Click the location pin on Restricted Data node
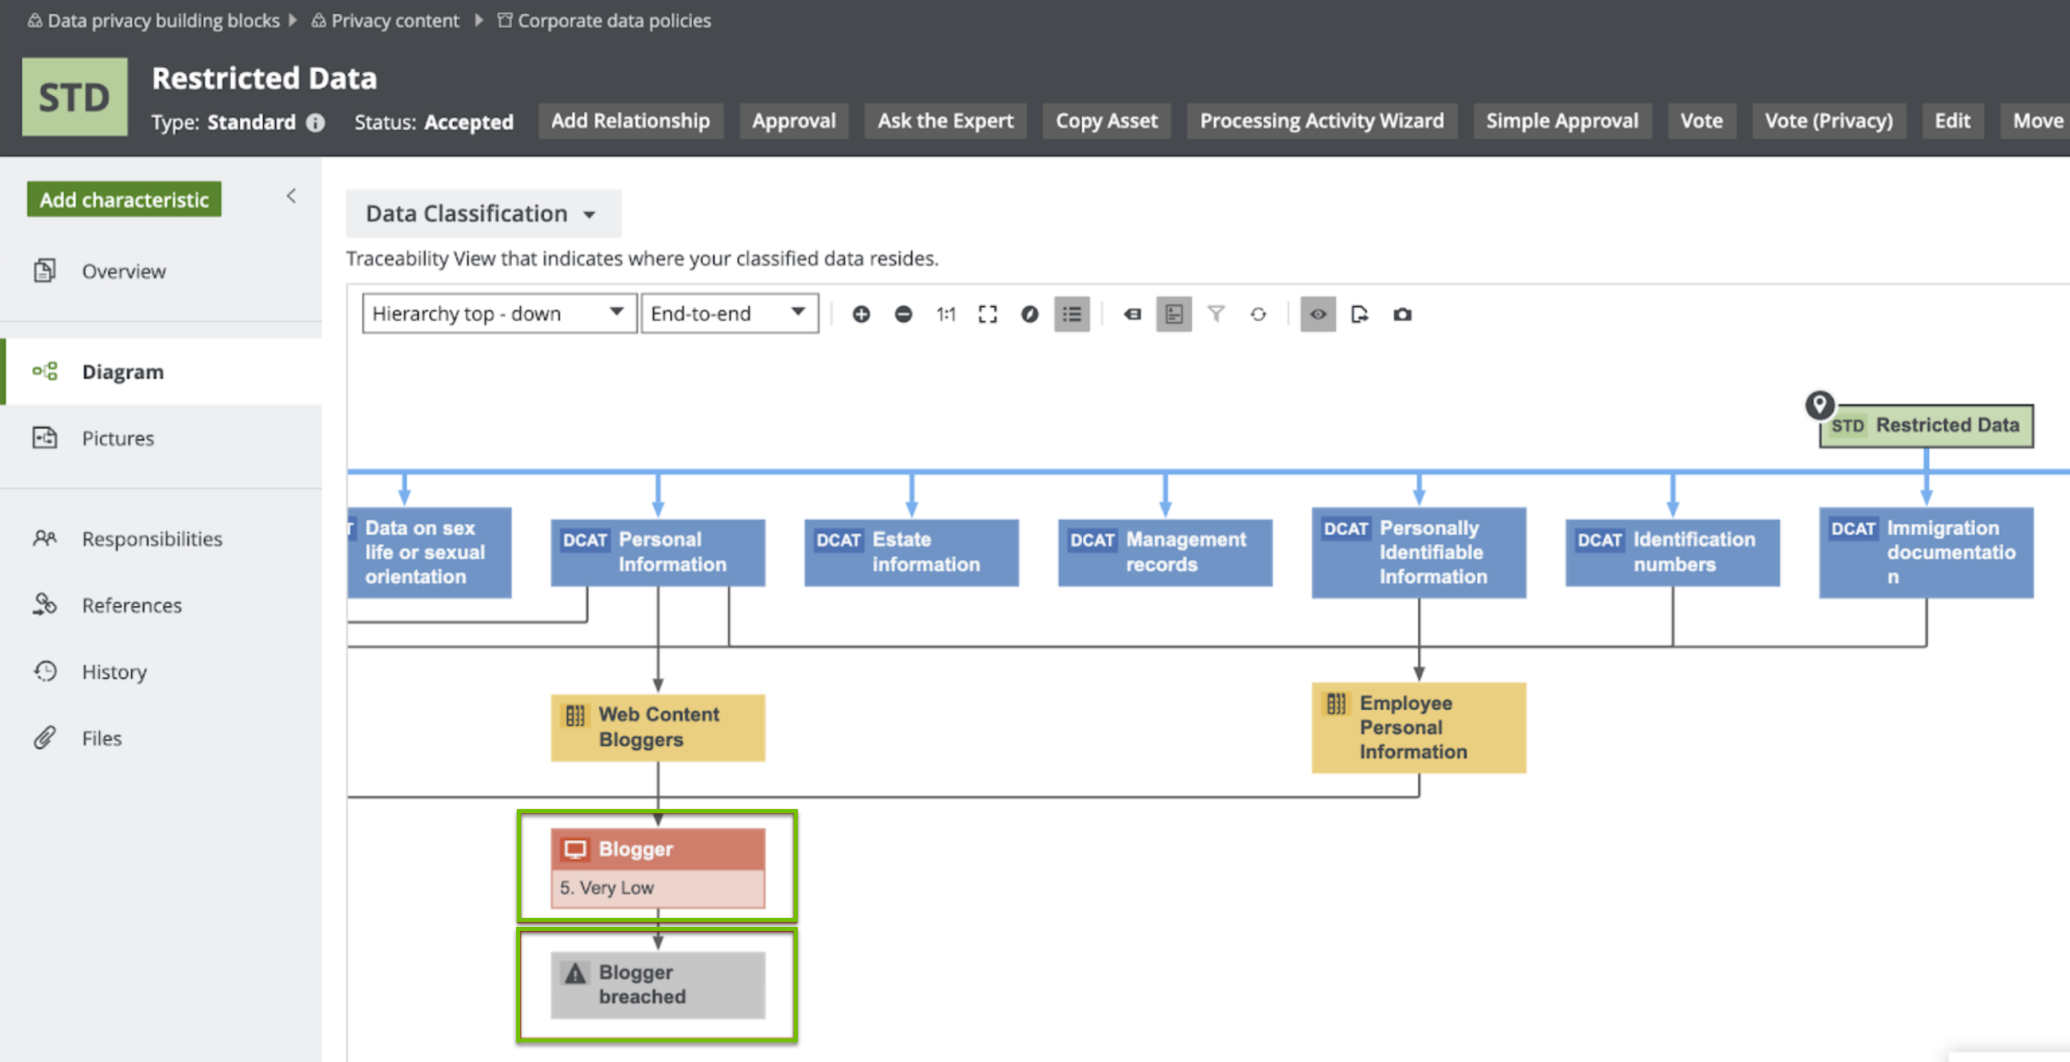This screenshot has width=2070, height=1062. (1819, 405)
